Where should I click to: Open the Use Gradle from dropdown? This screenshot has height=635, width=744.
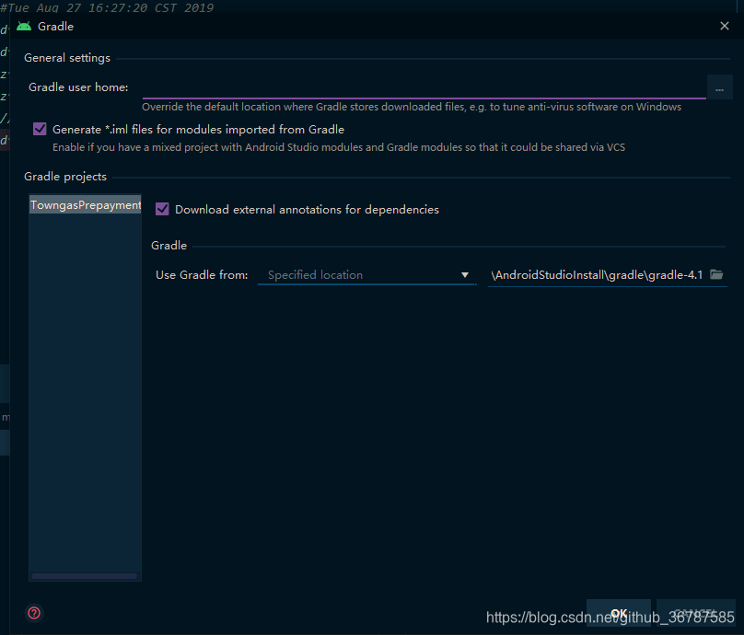366,275
